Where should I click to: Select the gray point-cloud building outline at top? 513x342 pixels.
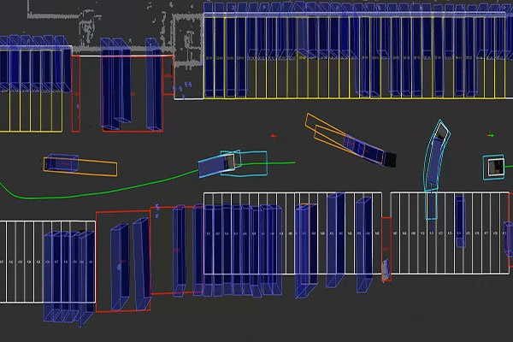point(186,40)
